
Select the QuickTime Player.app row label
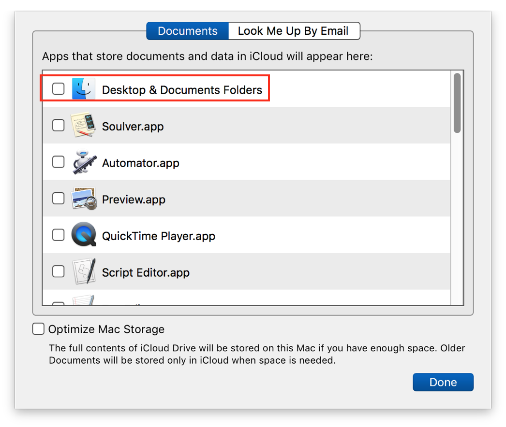[x=159, y=236]
